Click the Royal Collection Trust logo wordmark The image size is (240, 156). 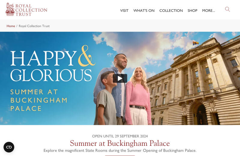pyautogui.click(x=31, y=10)
